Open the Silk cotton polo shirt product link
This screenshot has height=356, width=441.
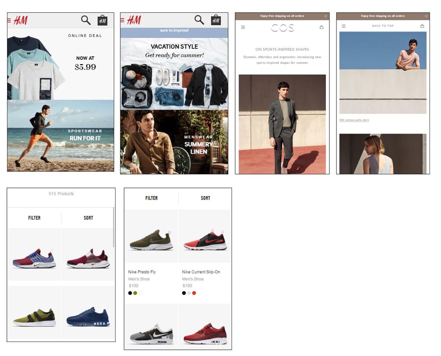click(354, 119)
